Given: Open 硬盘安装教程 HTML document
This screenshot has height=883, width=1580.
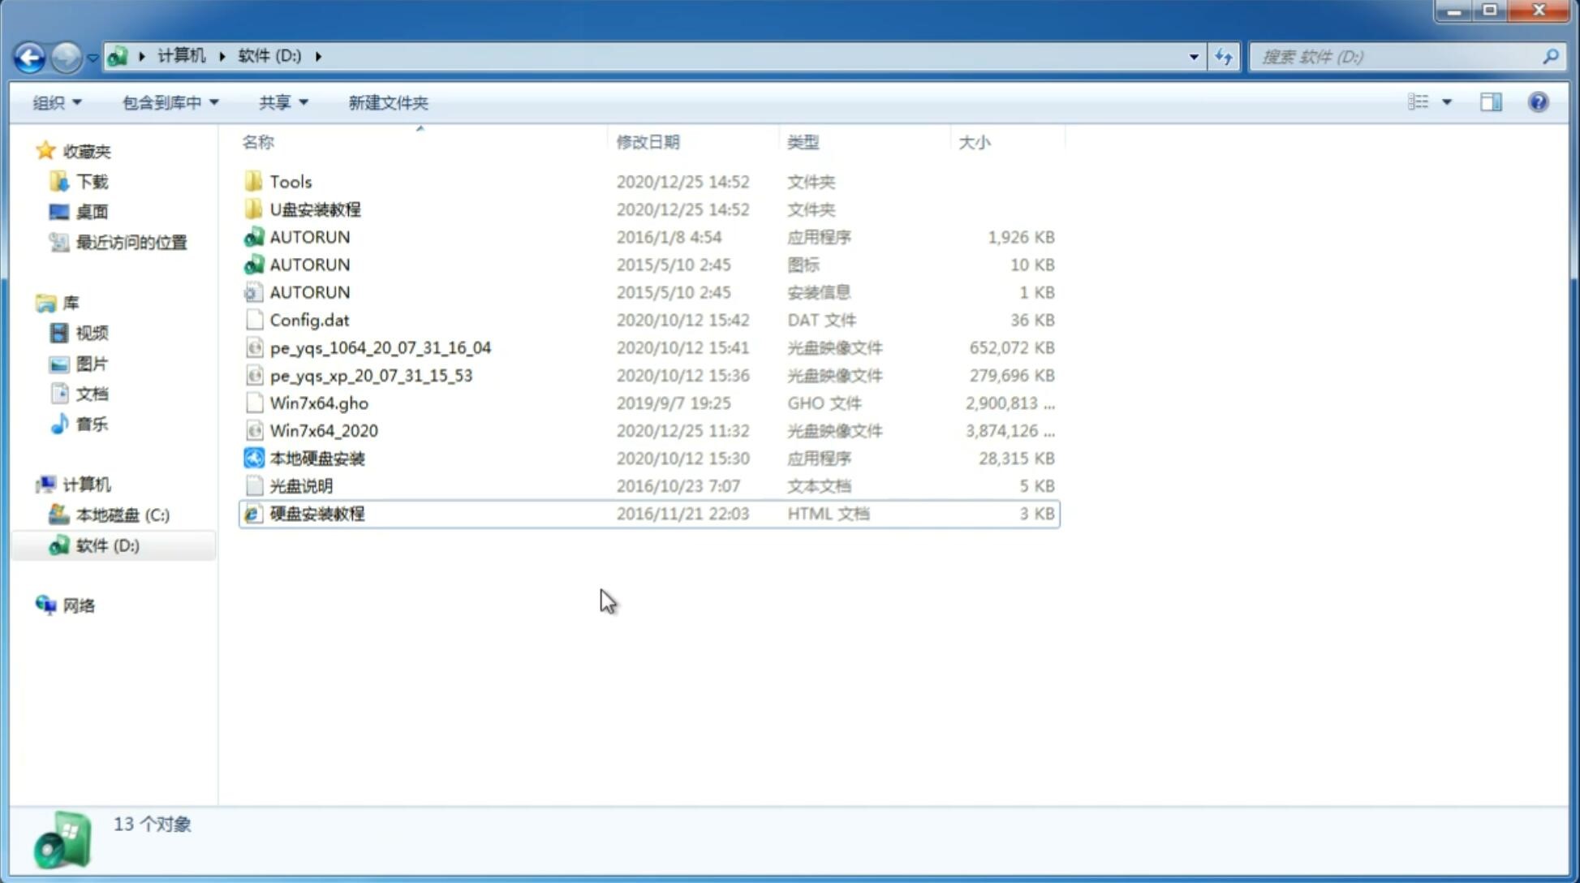Looking at the screenshot, I should [x=316, y=513].
